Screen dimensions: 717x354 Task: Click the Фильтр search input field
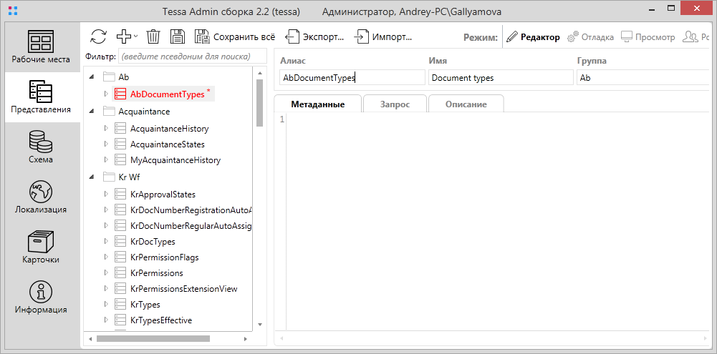[191, 56]
